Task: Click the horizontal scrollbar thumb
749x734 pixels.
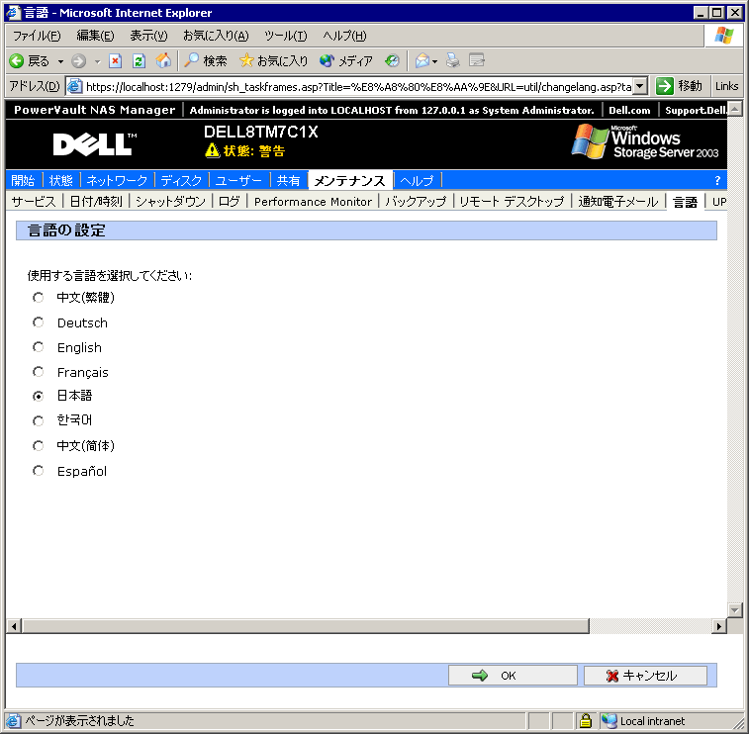Action: tap(305, 625)
